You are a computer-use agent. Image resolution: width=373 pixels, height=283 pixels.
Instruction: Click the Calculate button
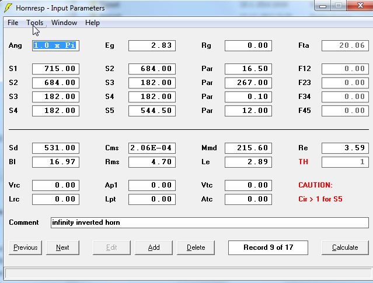tap(345, 247)
